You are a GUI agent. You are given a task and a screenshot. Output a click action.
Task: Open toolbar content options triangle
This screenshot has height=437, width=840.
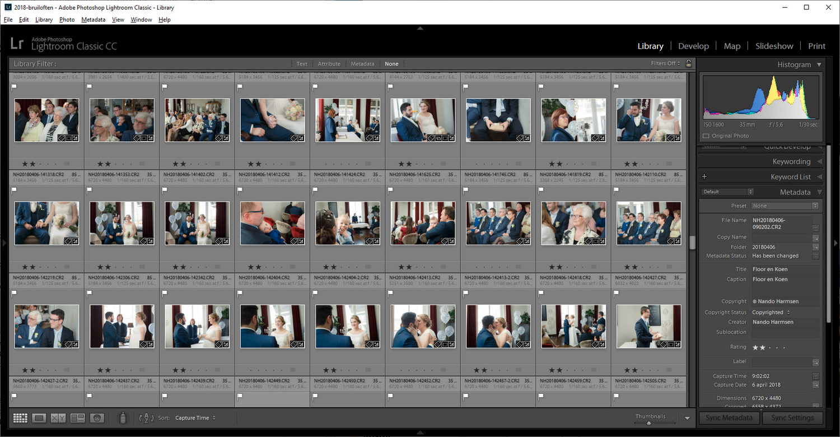[x=687, y=418]
